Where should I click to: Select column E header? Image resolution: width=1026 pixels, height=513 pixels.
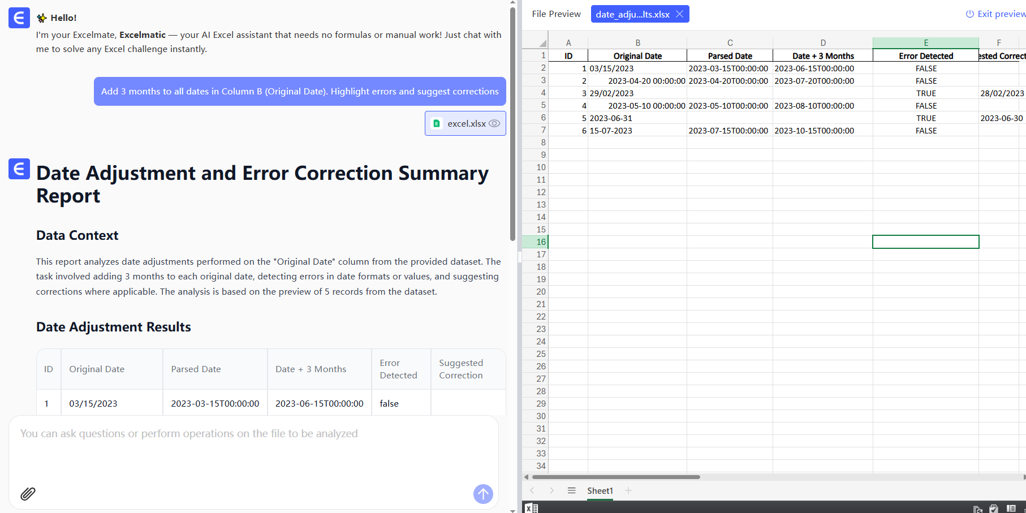(x=925, y=43)
